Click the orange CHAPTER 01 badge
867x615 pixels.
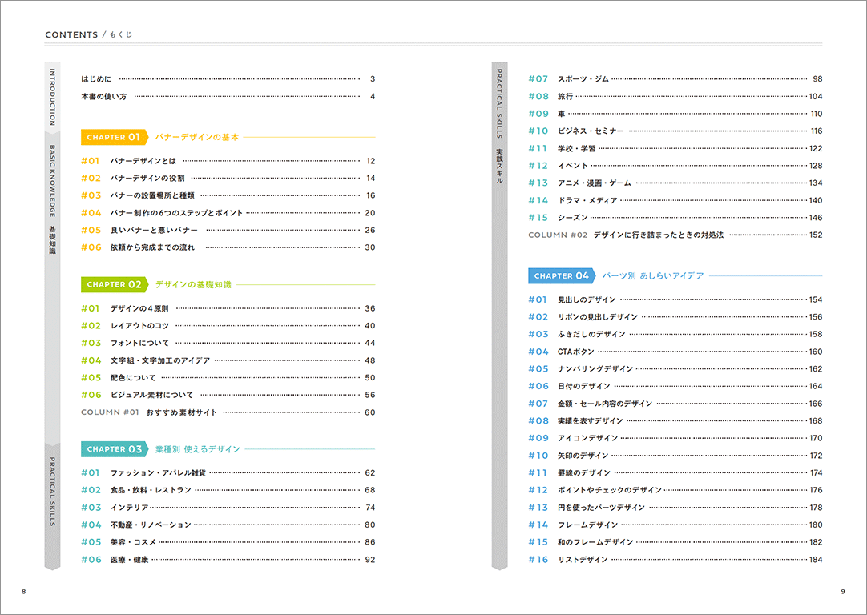[x=115, y=137]
